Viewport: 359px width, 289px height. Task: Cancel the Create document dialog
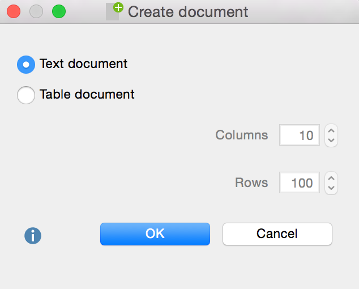click(x=277, y=233)
